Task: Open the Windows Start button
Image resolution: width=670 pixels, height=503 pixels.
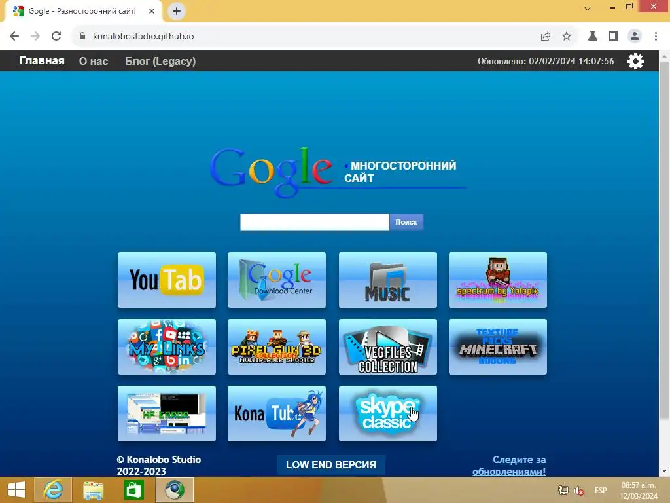Action: point(16,490)
